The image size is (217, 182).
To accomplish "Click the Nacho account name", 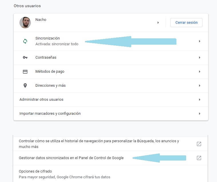I will [41, 20].
